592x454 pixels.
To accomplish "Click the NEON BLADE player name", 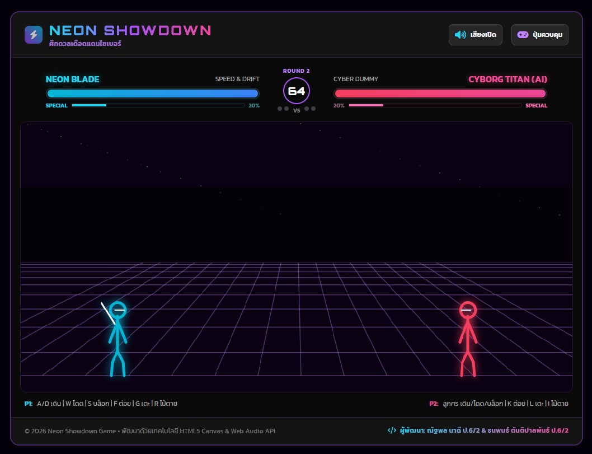I will pos(73,79).
